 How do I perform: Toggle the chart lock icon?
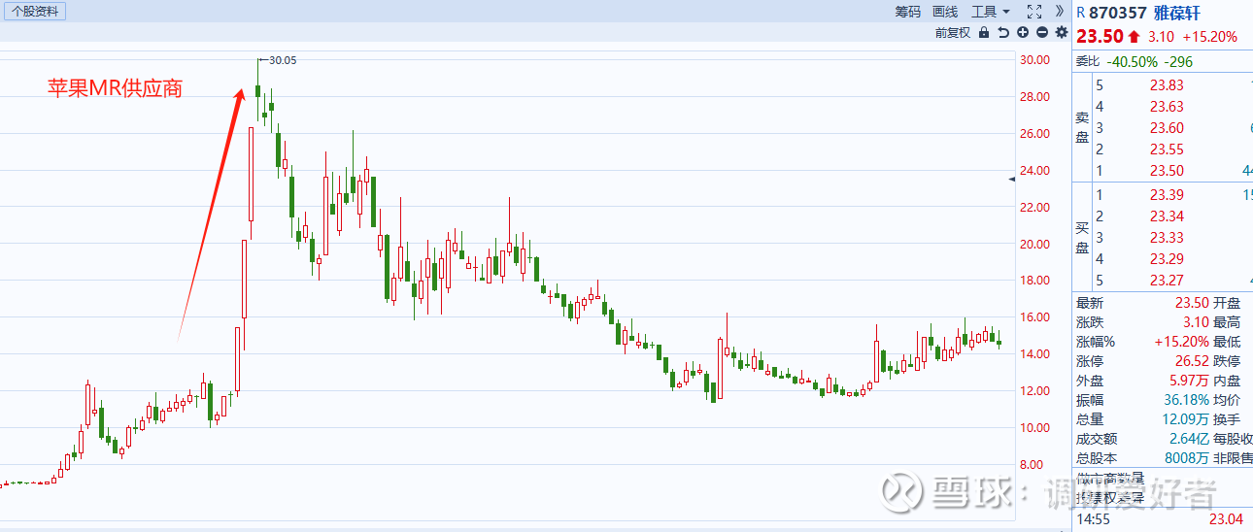pyautogui.click(x=984, y=32)
